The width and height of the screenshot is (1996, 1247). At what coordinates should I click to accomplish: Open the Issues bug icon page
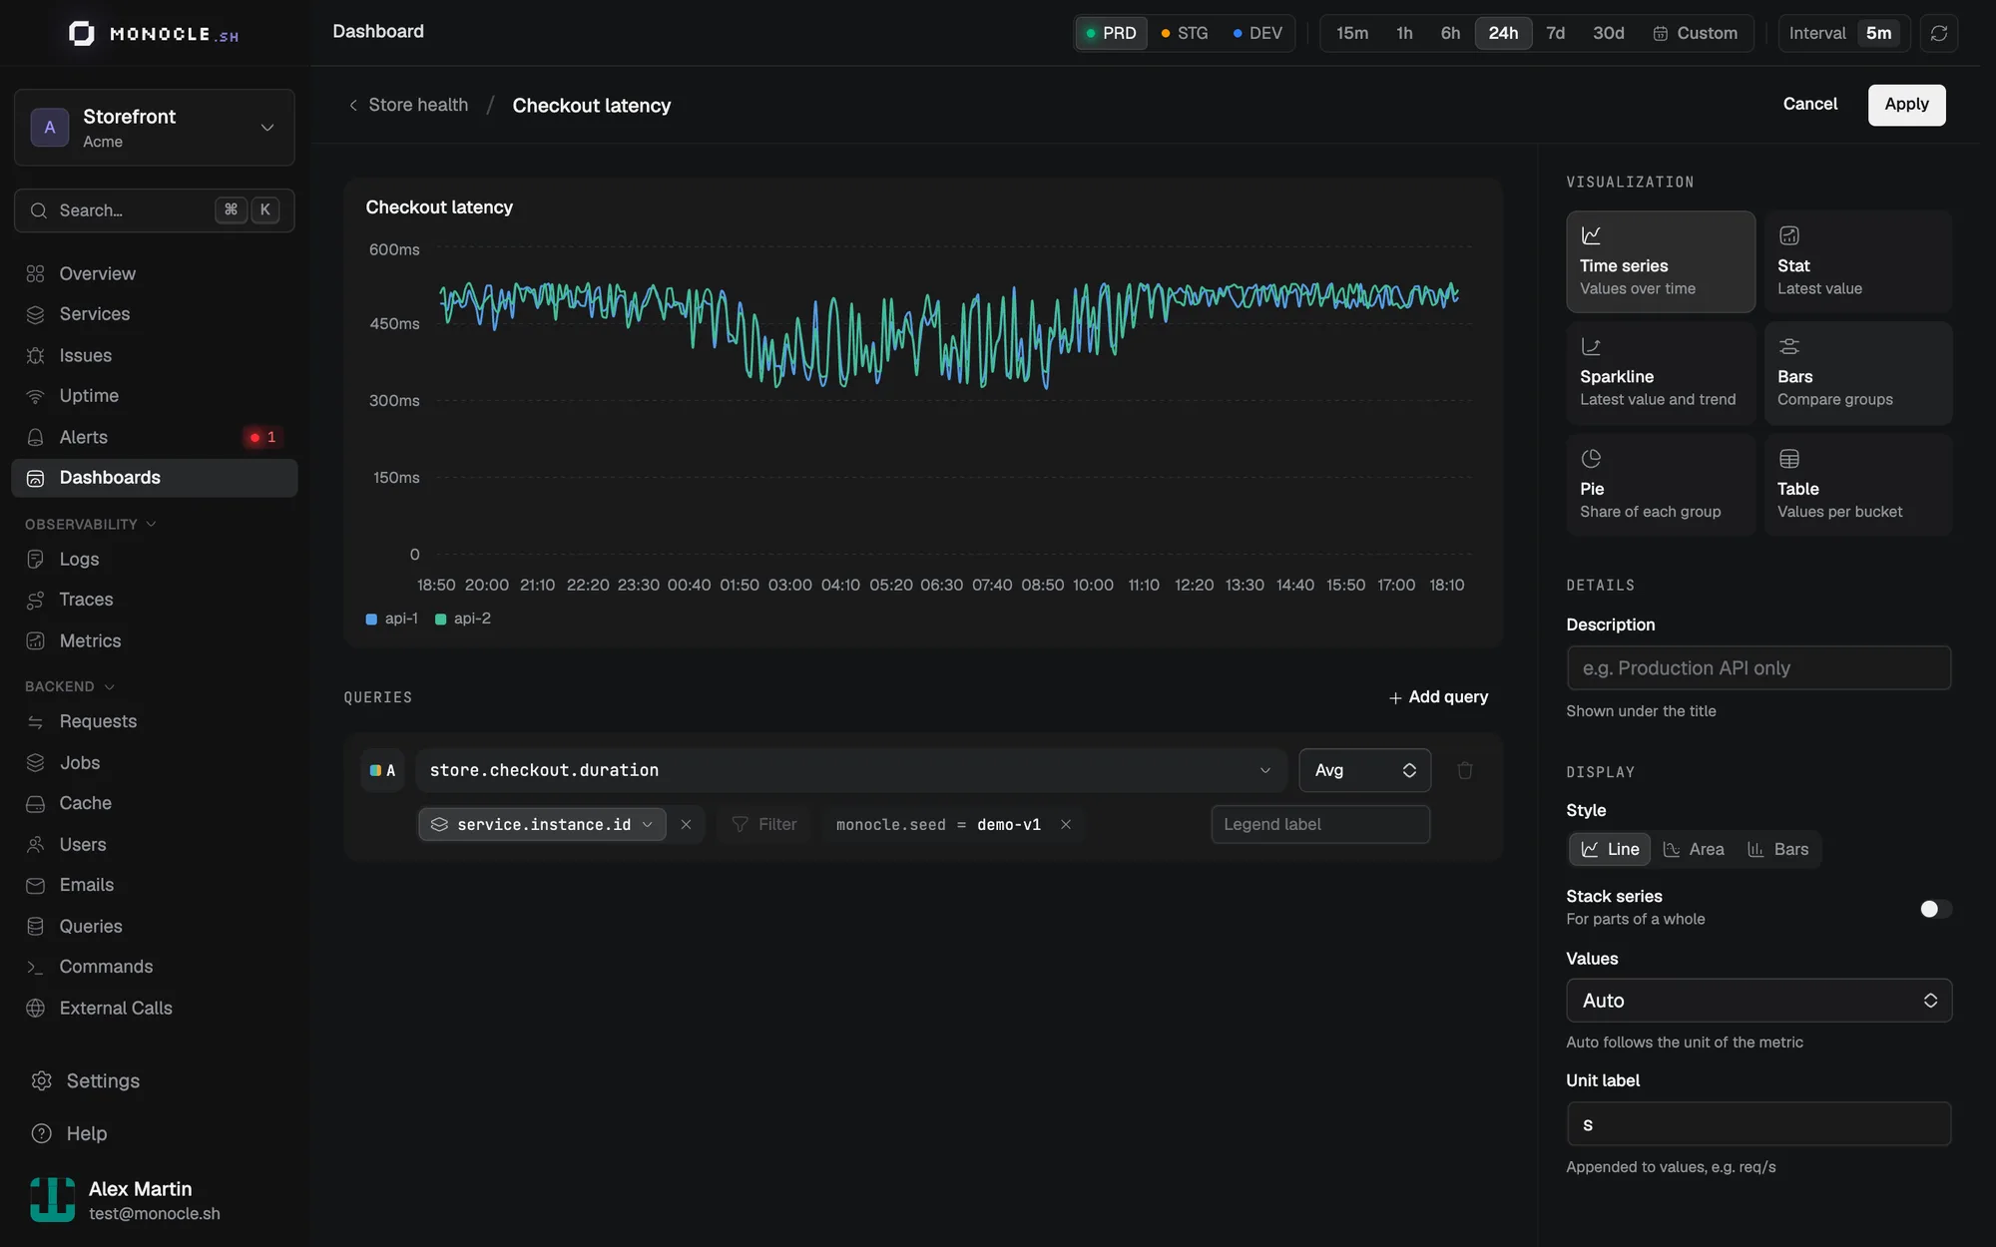(155, 355)
